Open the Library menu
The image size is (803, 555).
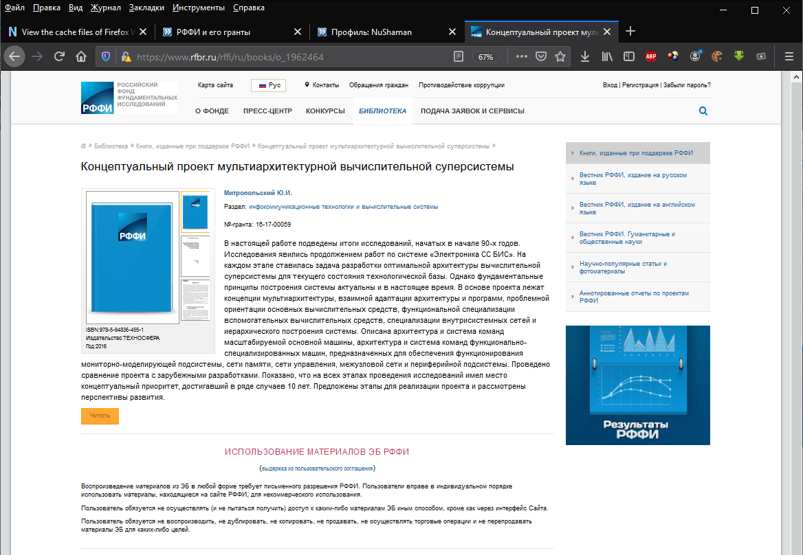607,57
